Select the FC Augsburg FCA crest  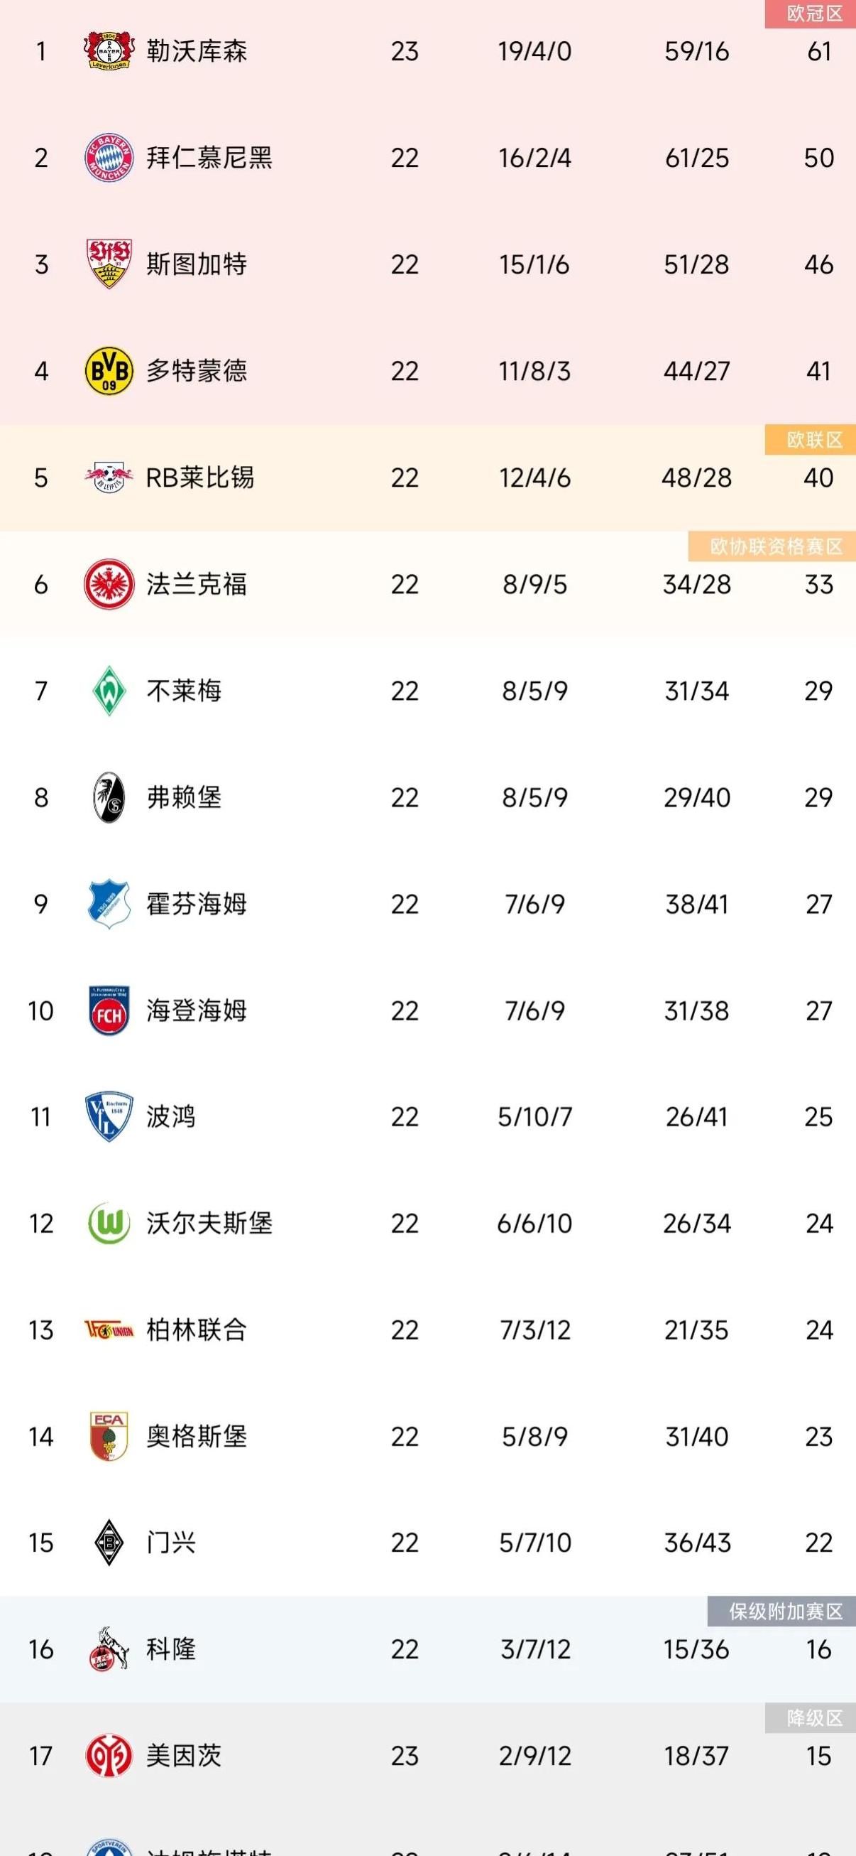pos(109,1436)
